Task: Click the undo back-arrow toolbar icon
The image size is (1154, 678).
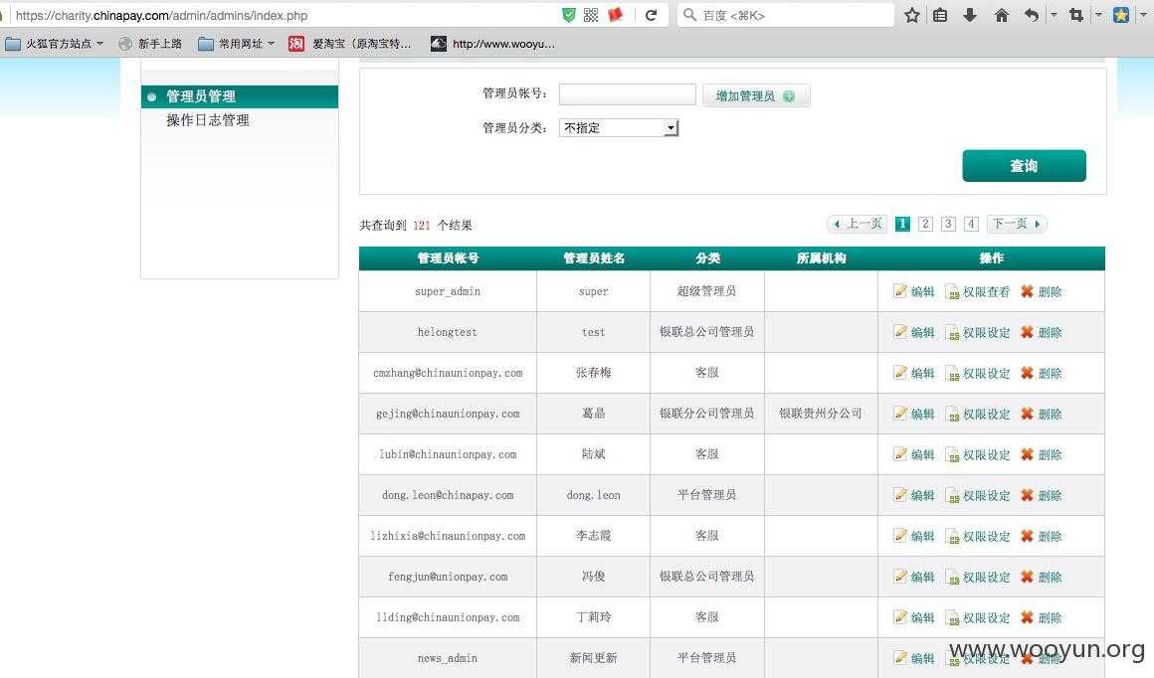Action: tap(1032, 15)
